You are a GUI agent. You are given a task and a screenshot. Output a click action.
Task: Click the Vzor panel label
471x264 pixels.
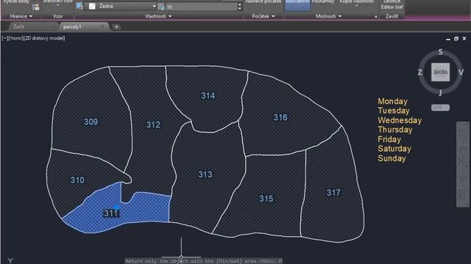coord(57,16)
